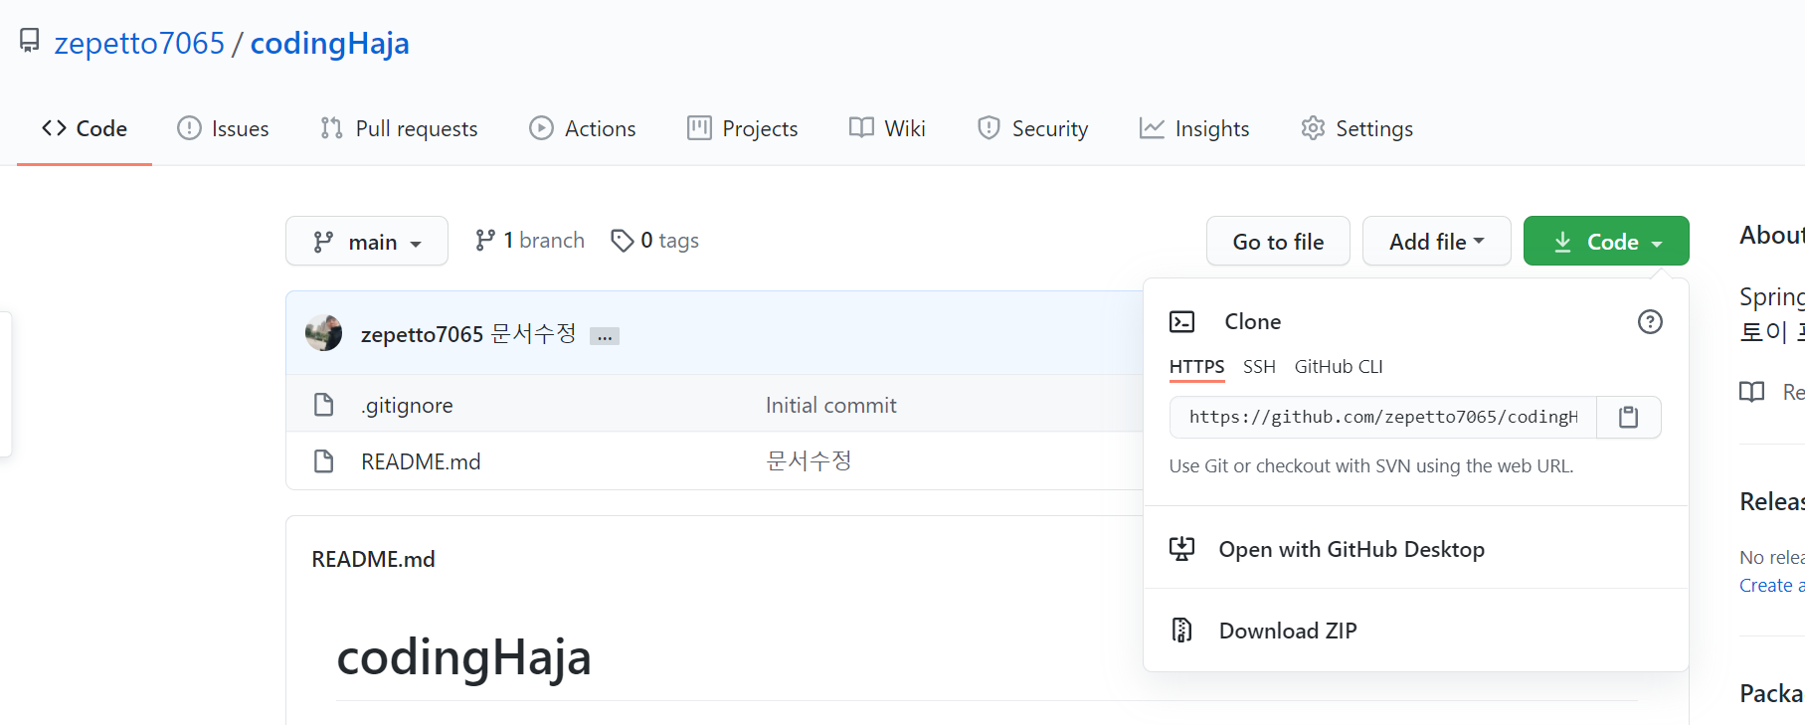Viewport: 1805px width, 725px height.
Task: Open the 문서수정 latest commit message
Action: pyautogui.click(x=534, y=333)
